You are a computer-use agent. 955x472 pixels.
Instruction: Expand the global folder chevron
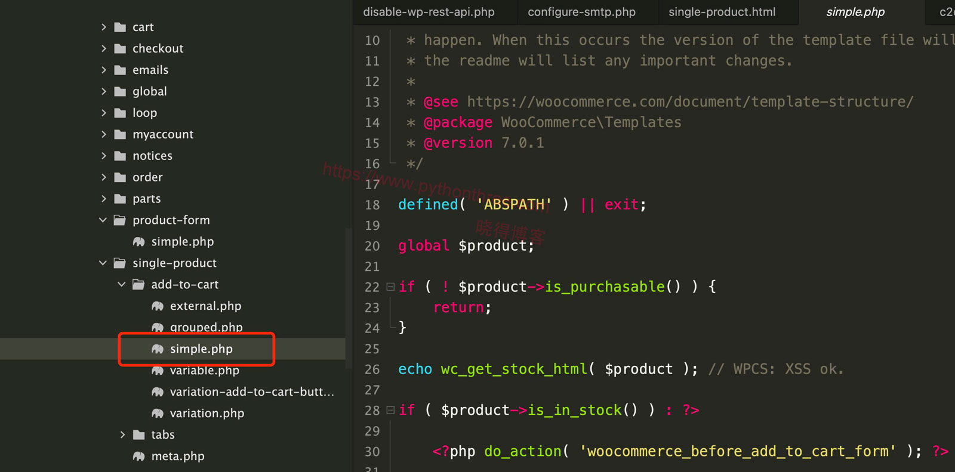(x=103, y=91)
